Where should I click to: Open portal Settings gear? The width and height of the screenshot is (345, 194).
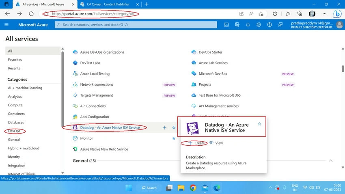pos(259,25)
